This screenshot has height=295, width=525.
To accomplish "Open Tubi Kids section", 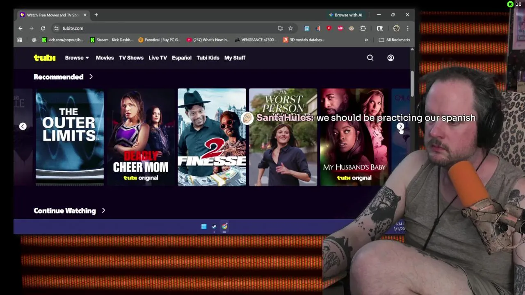I will click(208, 58).
